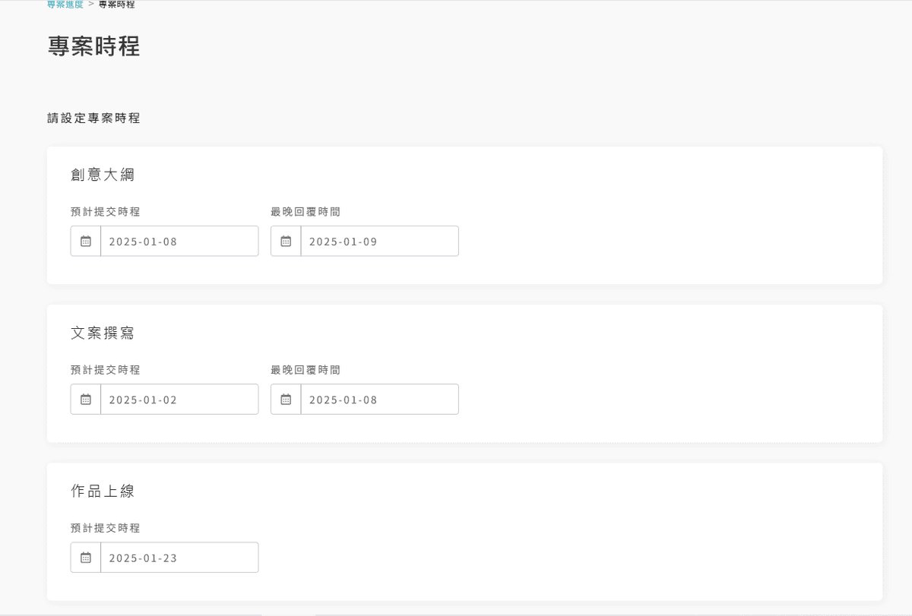Click 預計提交時程 label in 作品上線 card
Viewport: 912px width, 616px height.
tap(106, 528)
